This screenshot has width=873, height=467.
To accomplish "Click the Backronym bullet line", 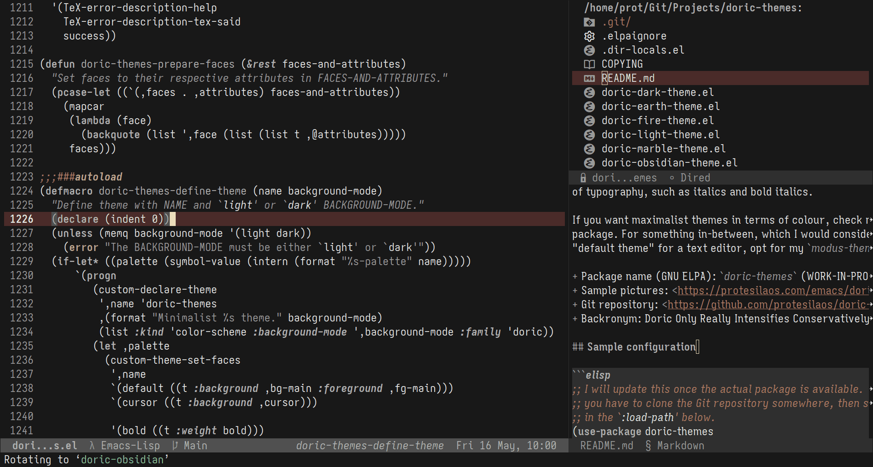I will [x=721, y=319].
